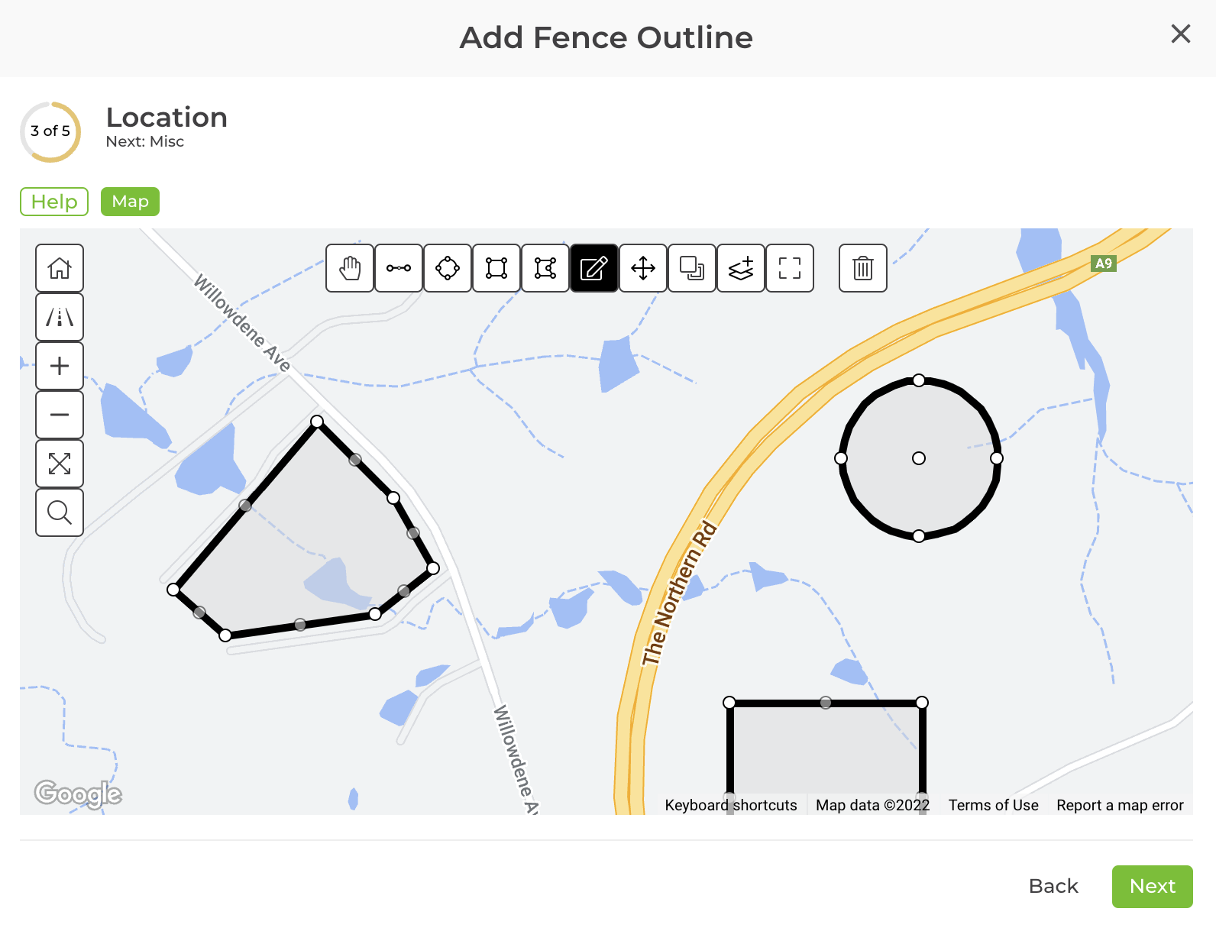
Task: Open the Map style selector
Action: coord(130,202)
